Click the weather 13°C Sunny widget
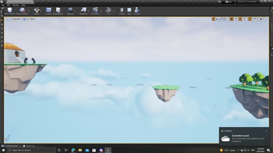 coord(227,150)
